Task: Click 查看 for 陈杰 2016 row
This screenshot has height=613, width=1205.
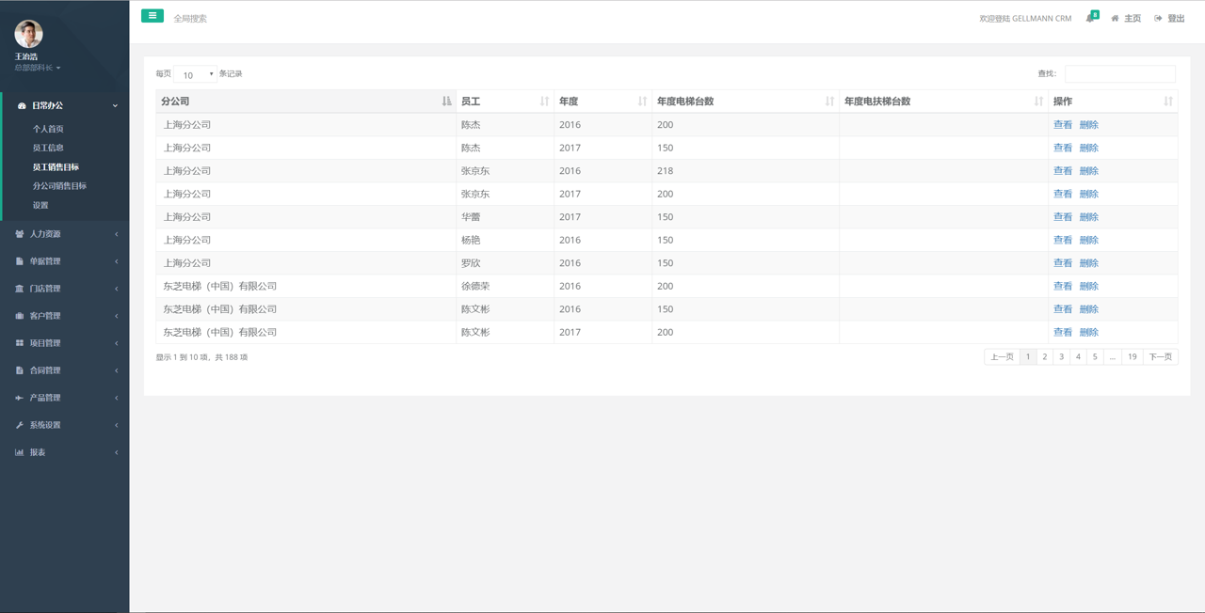Action: pyautogui.click(x=1062, y=125)
